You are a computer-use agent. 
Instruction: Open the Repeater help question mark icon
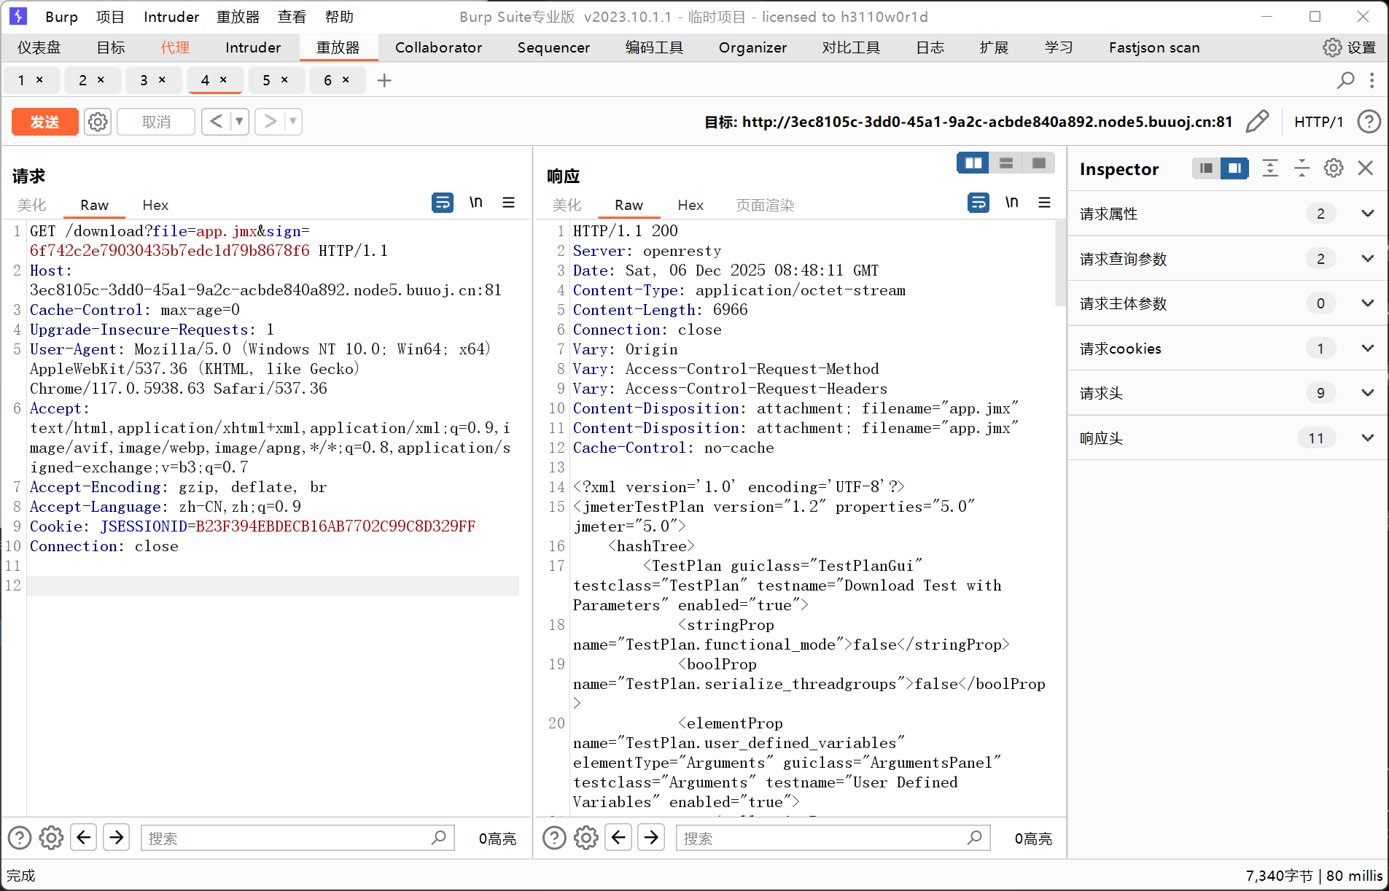tap(1369, 122)
